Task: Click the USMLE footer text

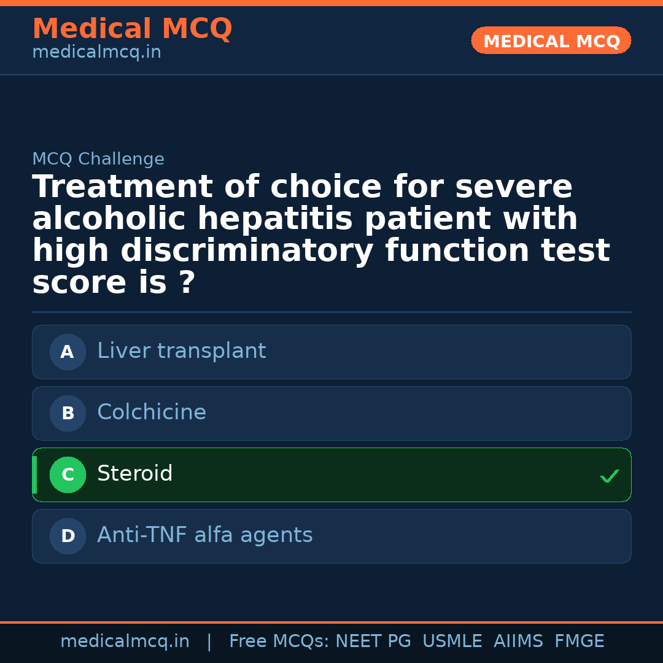Action: click(452, 642)
